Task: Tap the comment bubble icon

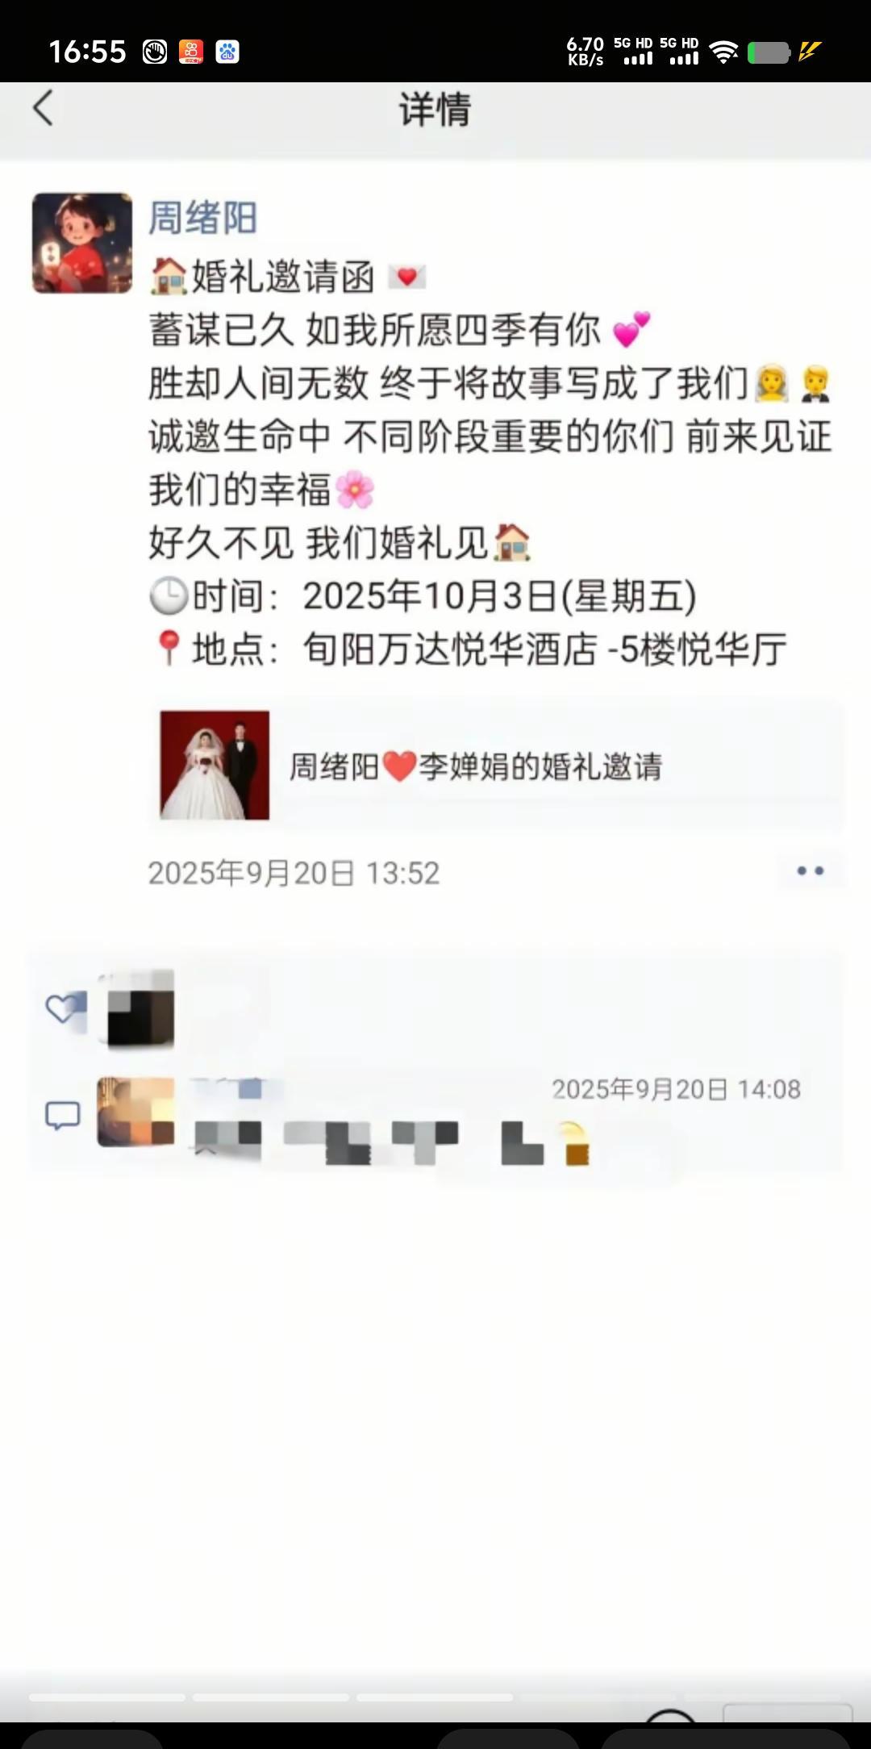Action: pyautogui.click(x=62, y=1116)
